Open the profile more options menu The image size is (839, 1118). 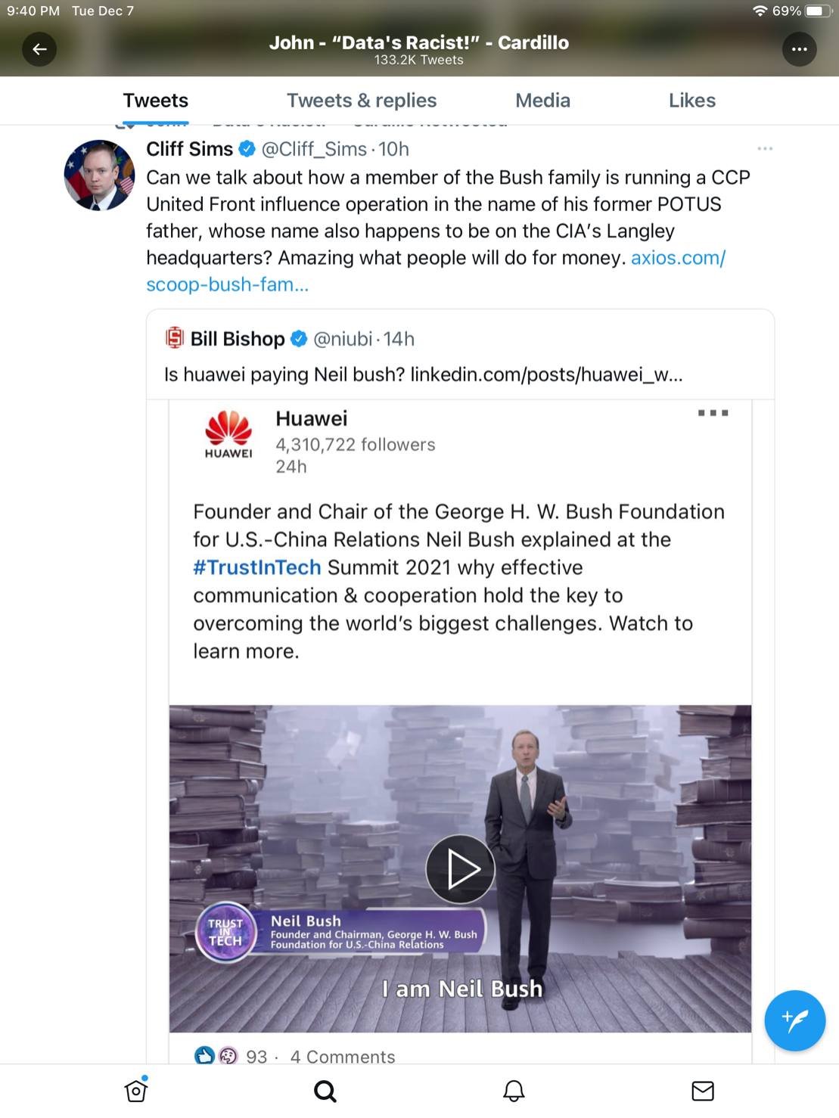click(799, 49)
